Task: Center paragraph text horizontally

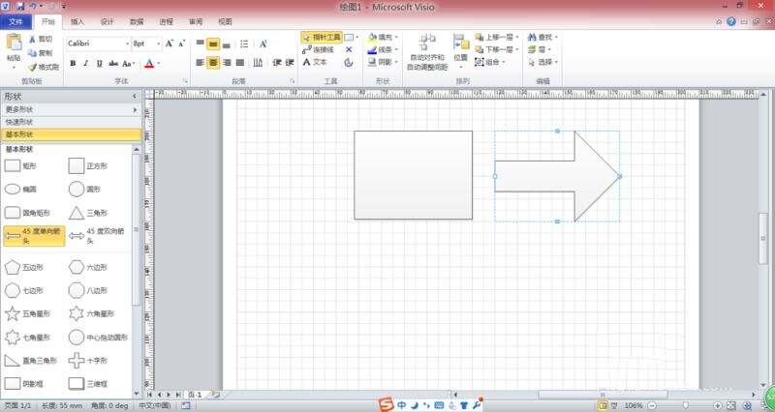Action: point(213,63)
